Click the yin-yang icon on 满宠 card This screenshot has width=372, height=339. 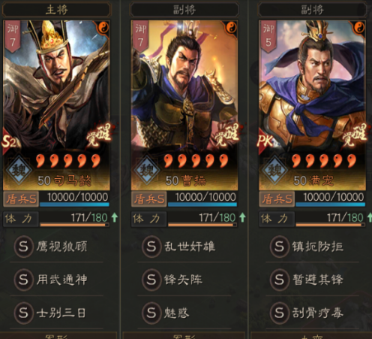[359, 27]
